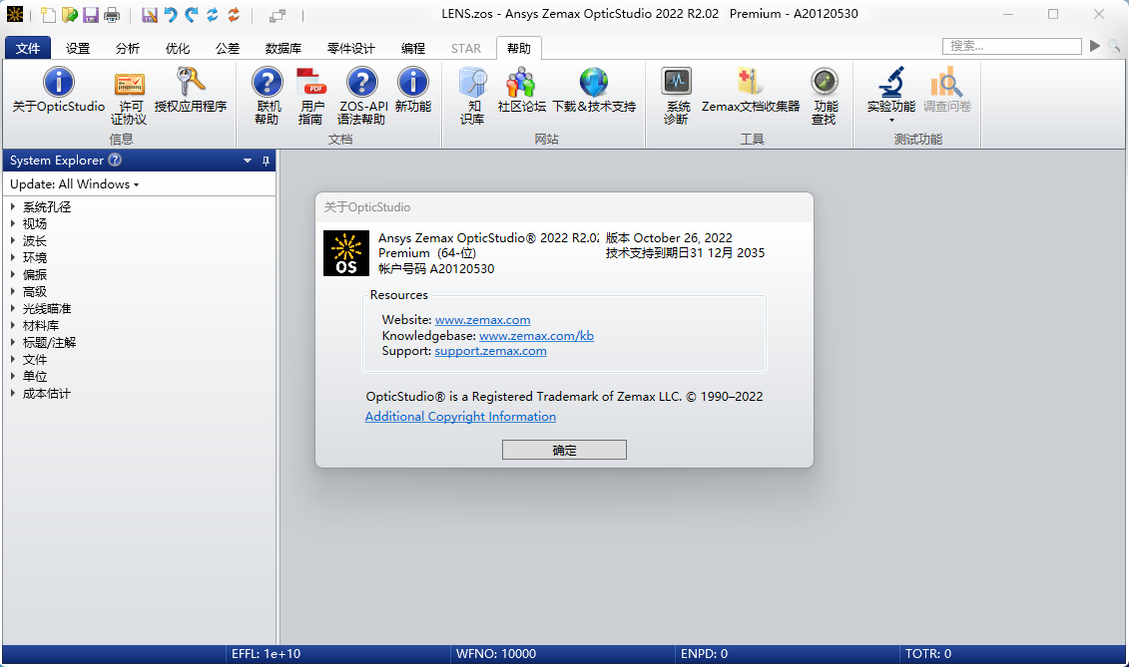This screenshot has width=1129, height=667.
Task: Open 关于OpticStudio info icon
Action: 58,90
